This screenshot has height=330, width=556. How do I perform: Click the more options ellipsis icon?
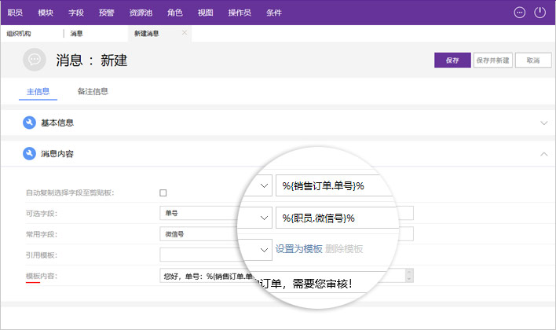(519, 13)
